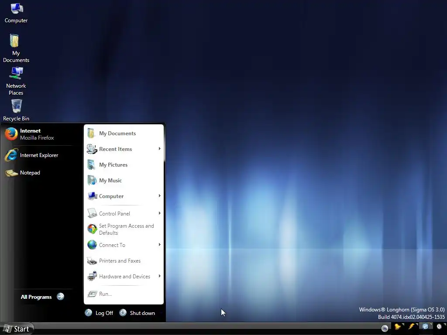
Task: Expand the Control Panel submenu arrow
Action: (x=159, y=213)
